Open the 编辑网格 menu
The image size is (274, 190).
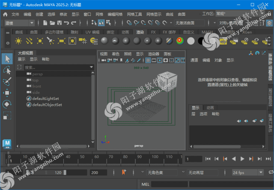tap(115, 14)
